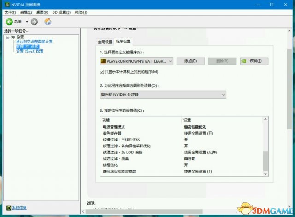Switch to the 全局设置 tab
The width and height of the screenshot is (295, 217).
105,42
